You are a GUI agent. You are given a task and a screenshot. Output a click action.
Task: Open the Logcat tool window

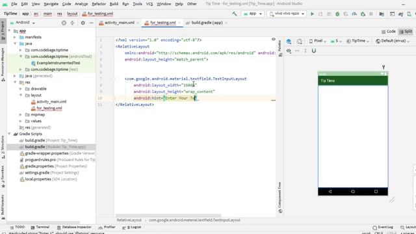coord(132,227)
